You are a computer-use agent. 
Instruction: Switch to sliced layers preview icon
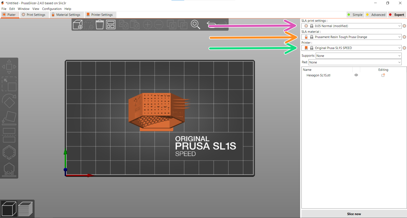(25, 209)
